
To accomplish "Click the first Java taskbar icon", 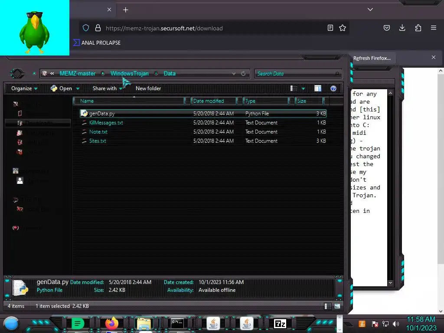I will tap(213, 323).
